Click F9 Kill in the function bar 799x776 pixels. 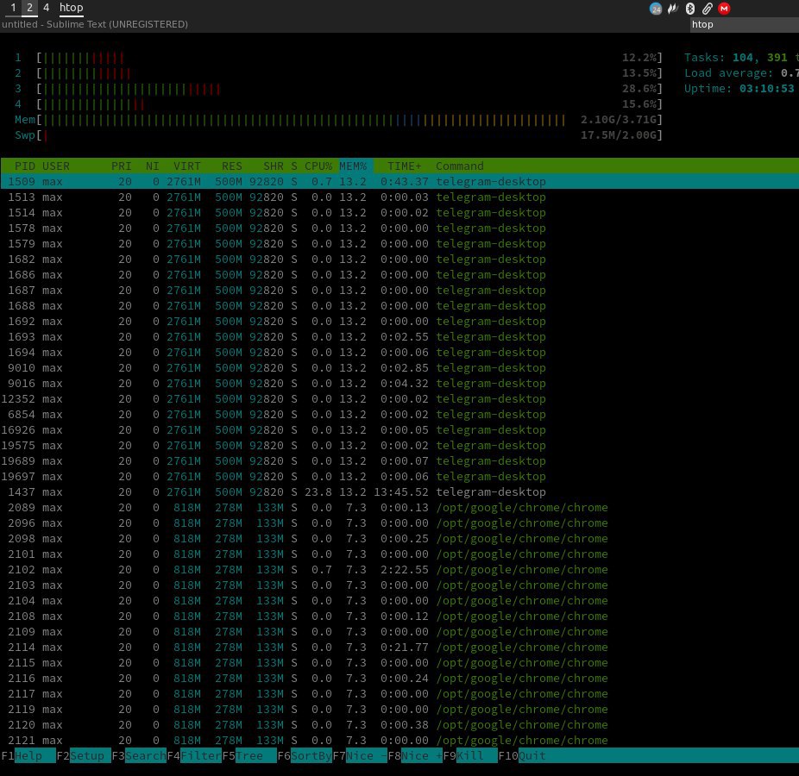[x=470, y=755]
